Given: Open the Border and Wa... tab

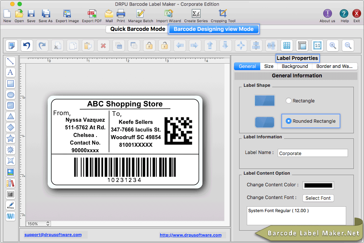Looking at the screenshot, I should tap(334, 66).
